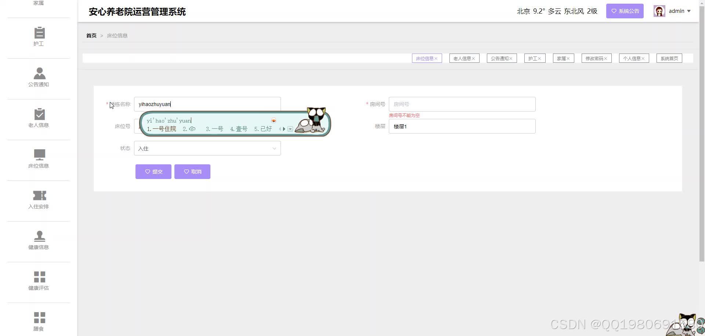The image size is (705, 336).
Task: Click next-page arrow in IME candidate bar
Action: point(284,129)
